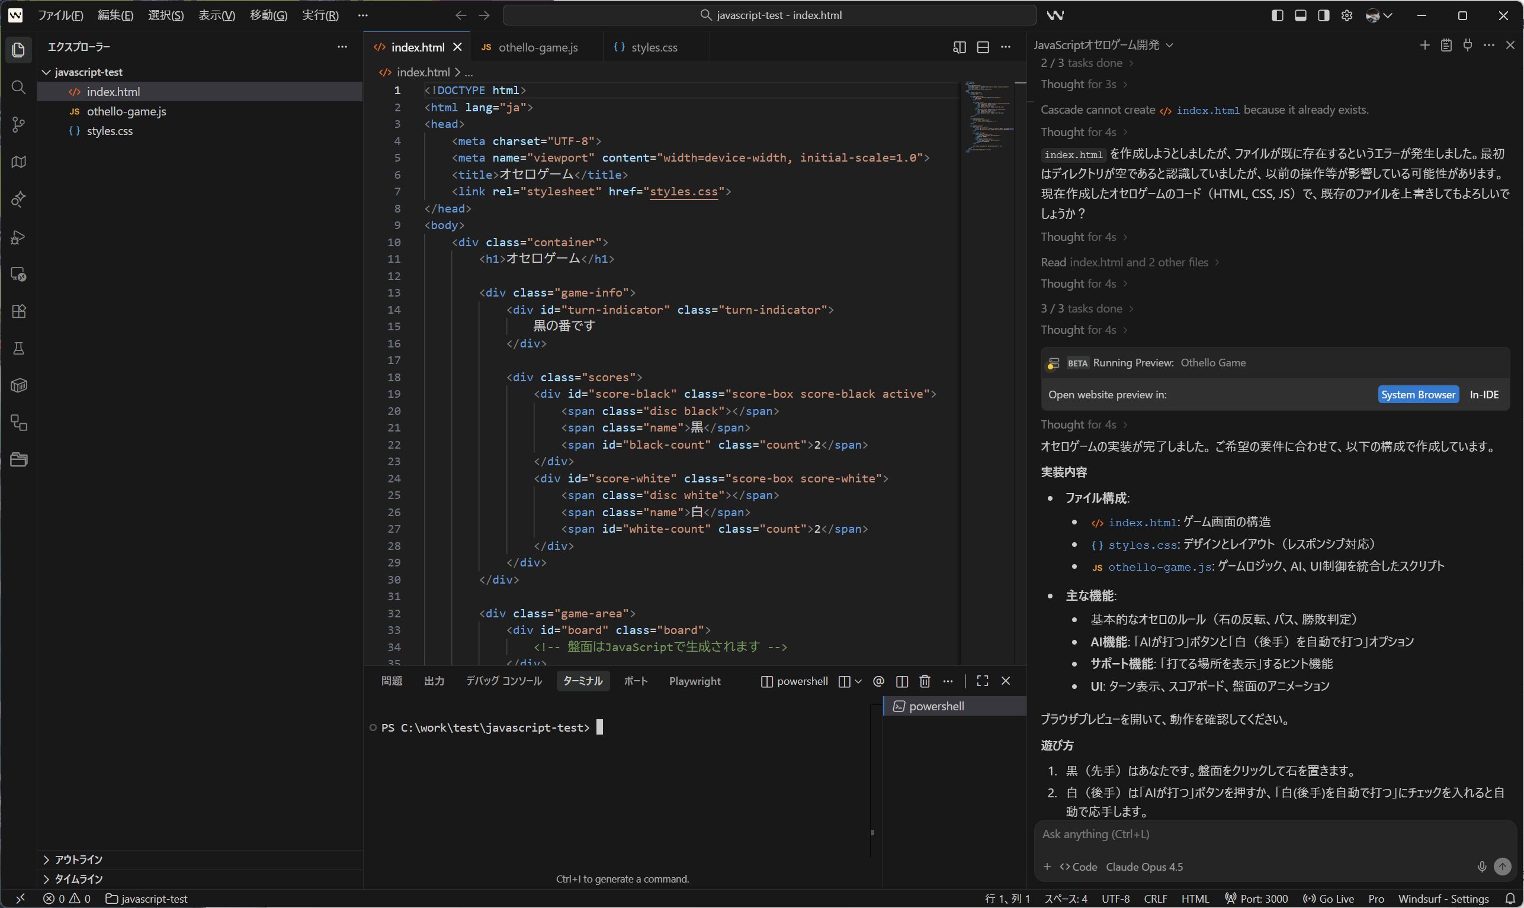
Task: Toggle the bottom panel layout button
Action: pos(1301,15)
